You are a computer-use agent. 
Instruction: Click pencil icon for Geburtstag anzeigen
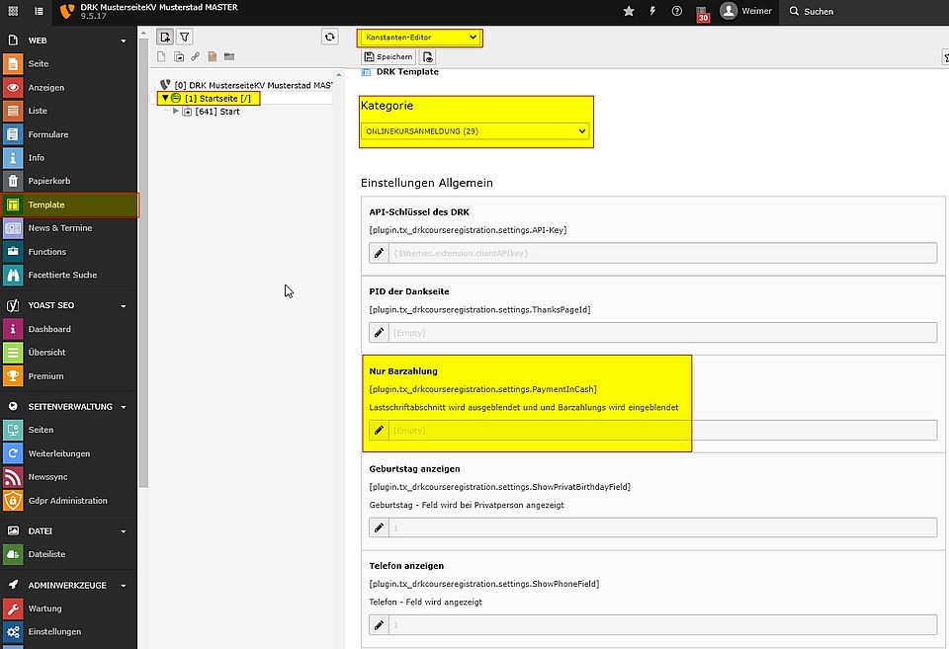[x=379, y=527]
